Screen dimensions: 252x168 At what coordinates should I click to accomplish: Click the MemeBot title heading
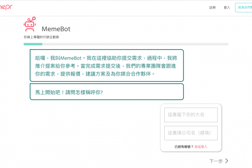56,29
